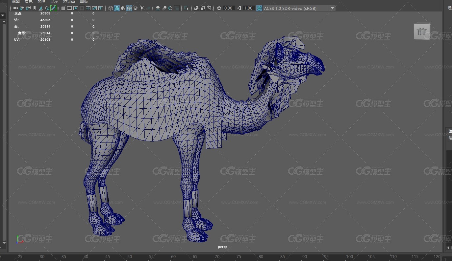This screenshot has height=261, width=452.
Task: Open the 面板 panel menu
Action: coord(84,2)
